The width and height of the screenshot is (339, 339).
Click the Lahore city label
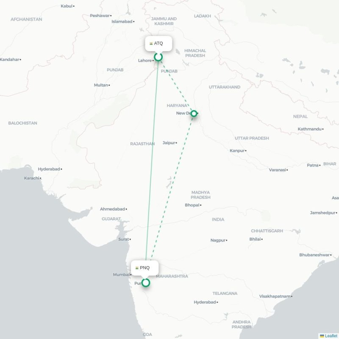[145, 61]
